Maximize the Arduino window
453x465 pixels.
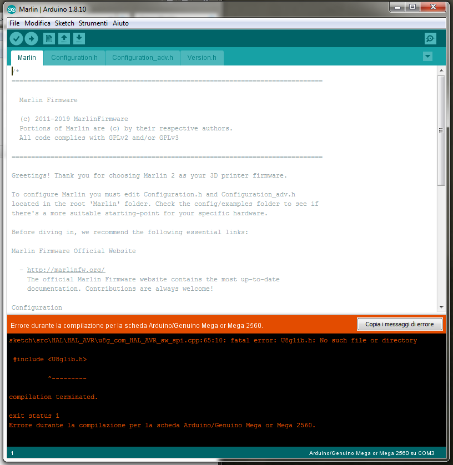pos(412,7)
